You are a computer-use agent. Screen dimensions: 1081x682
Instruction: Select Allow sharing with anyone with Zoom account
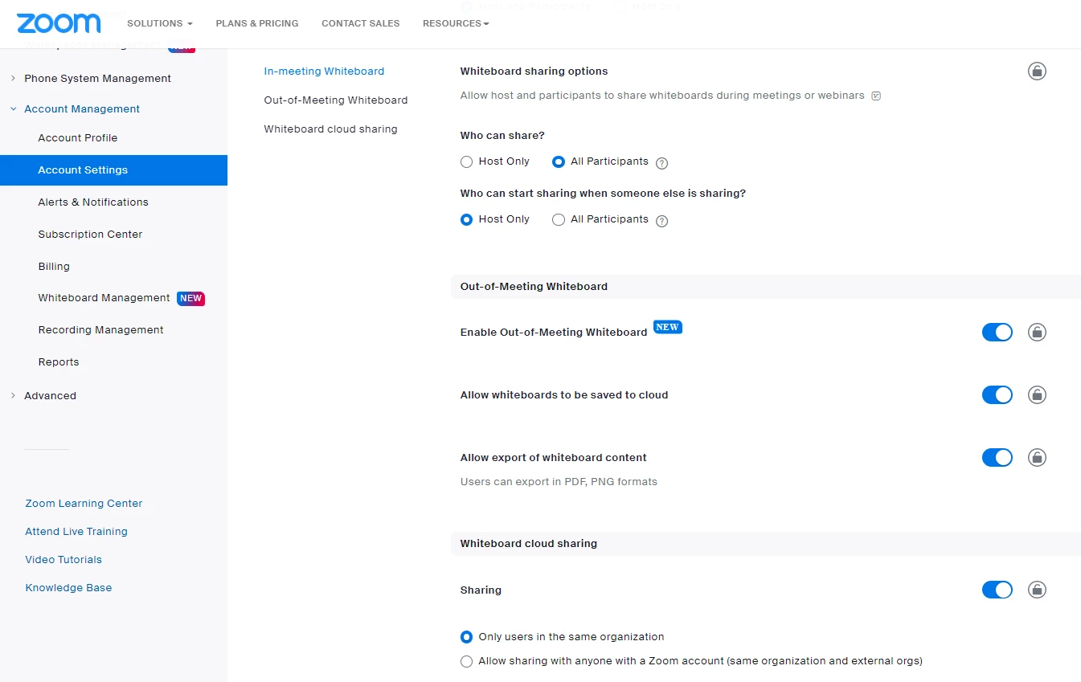[x=467, y=661]
